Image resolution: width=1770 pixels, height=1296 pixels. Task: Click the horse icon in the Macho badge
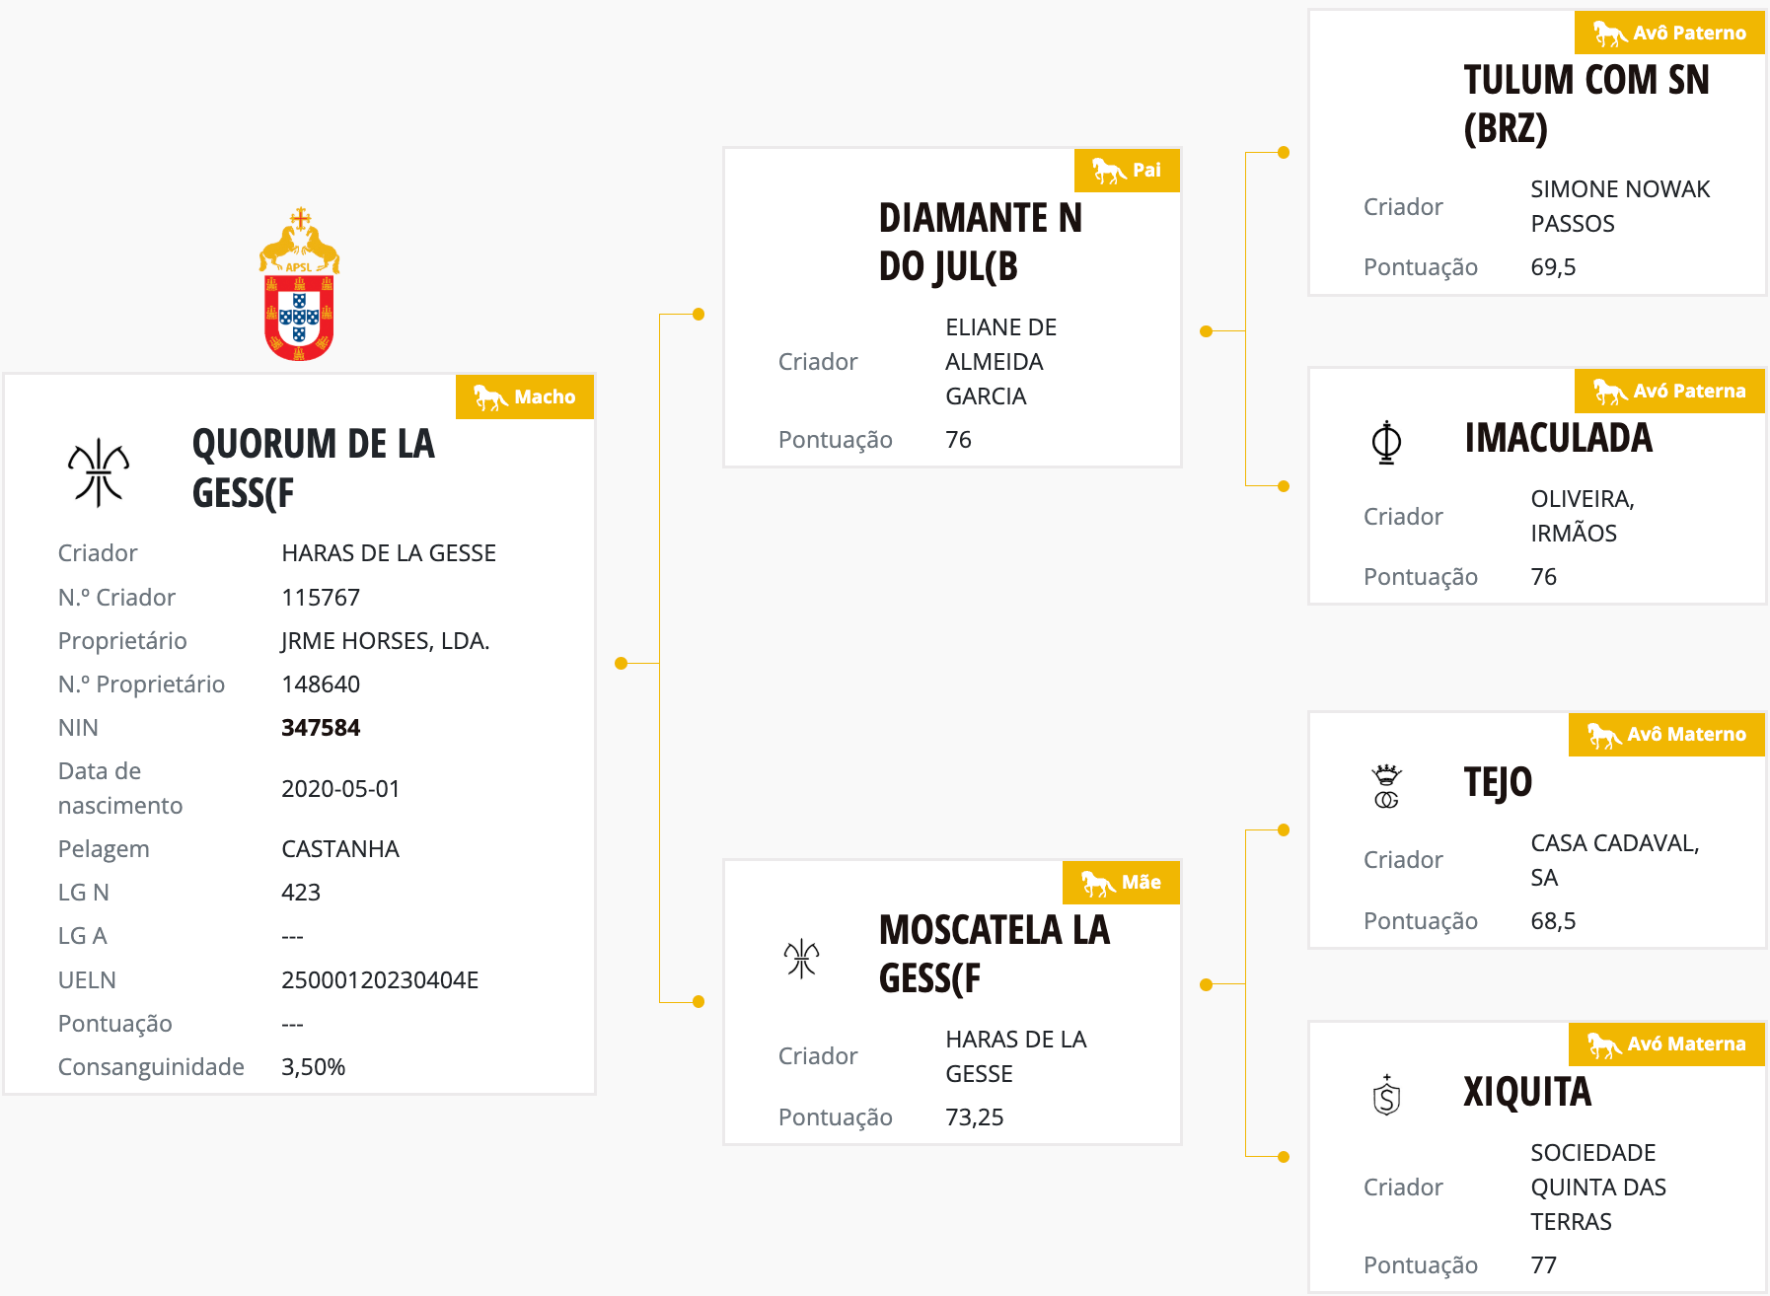489,396
